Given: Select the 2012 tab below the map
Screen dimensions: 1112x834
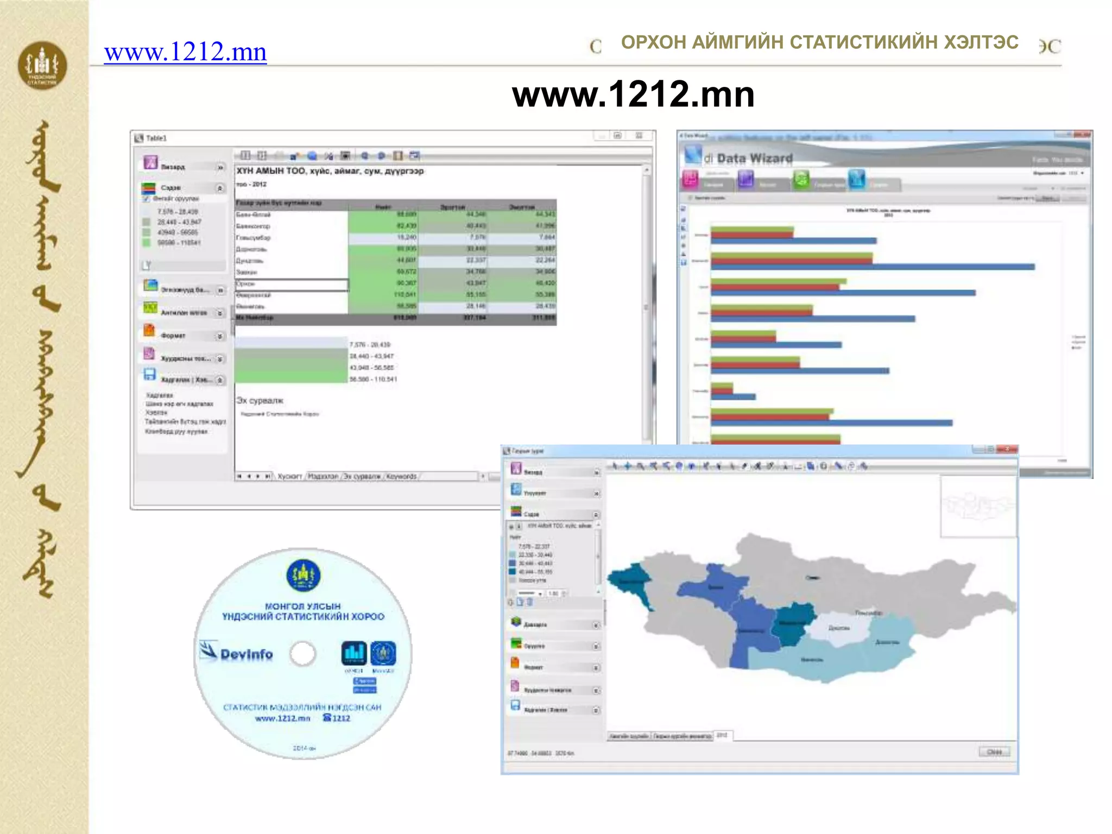Looking at the screenshot, I should tap(723, 735).
